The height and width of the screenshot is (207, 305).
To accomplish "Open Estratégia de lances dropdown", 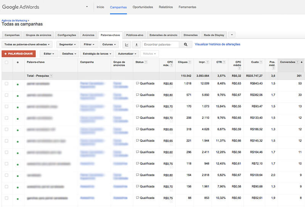I will [97, 54].
